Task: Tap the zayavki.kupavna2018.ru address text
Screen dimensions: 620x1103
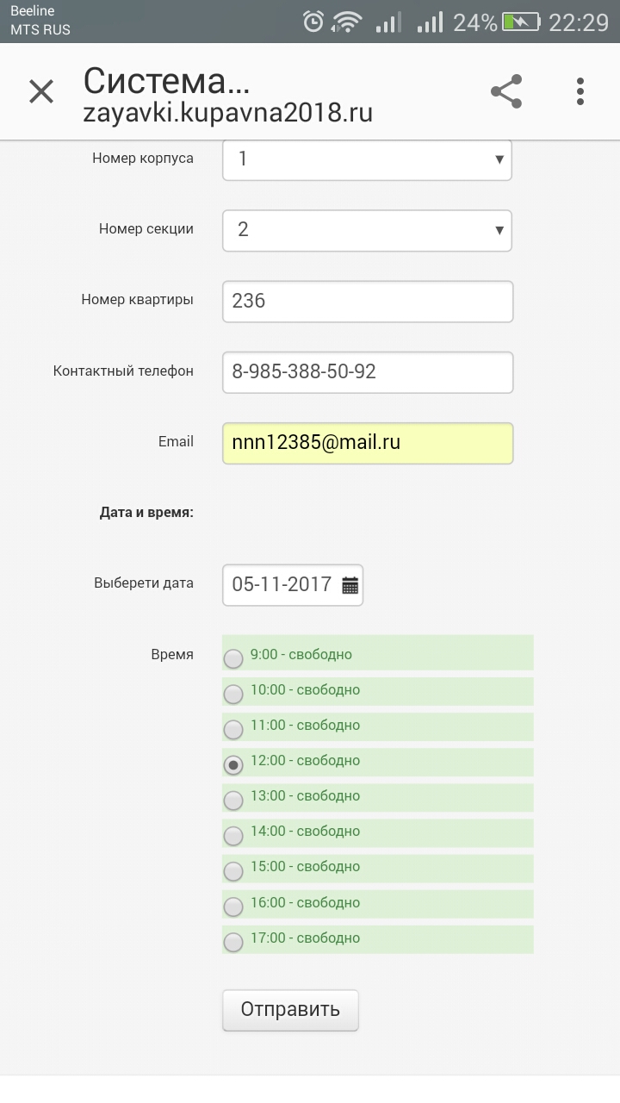Action: (x=227, y=114)
